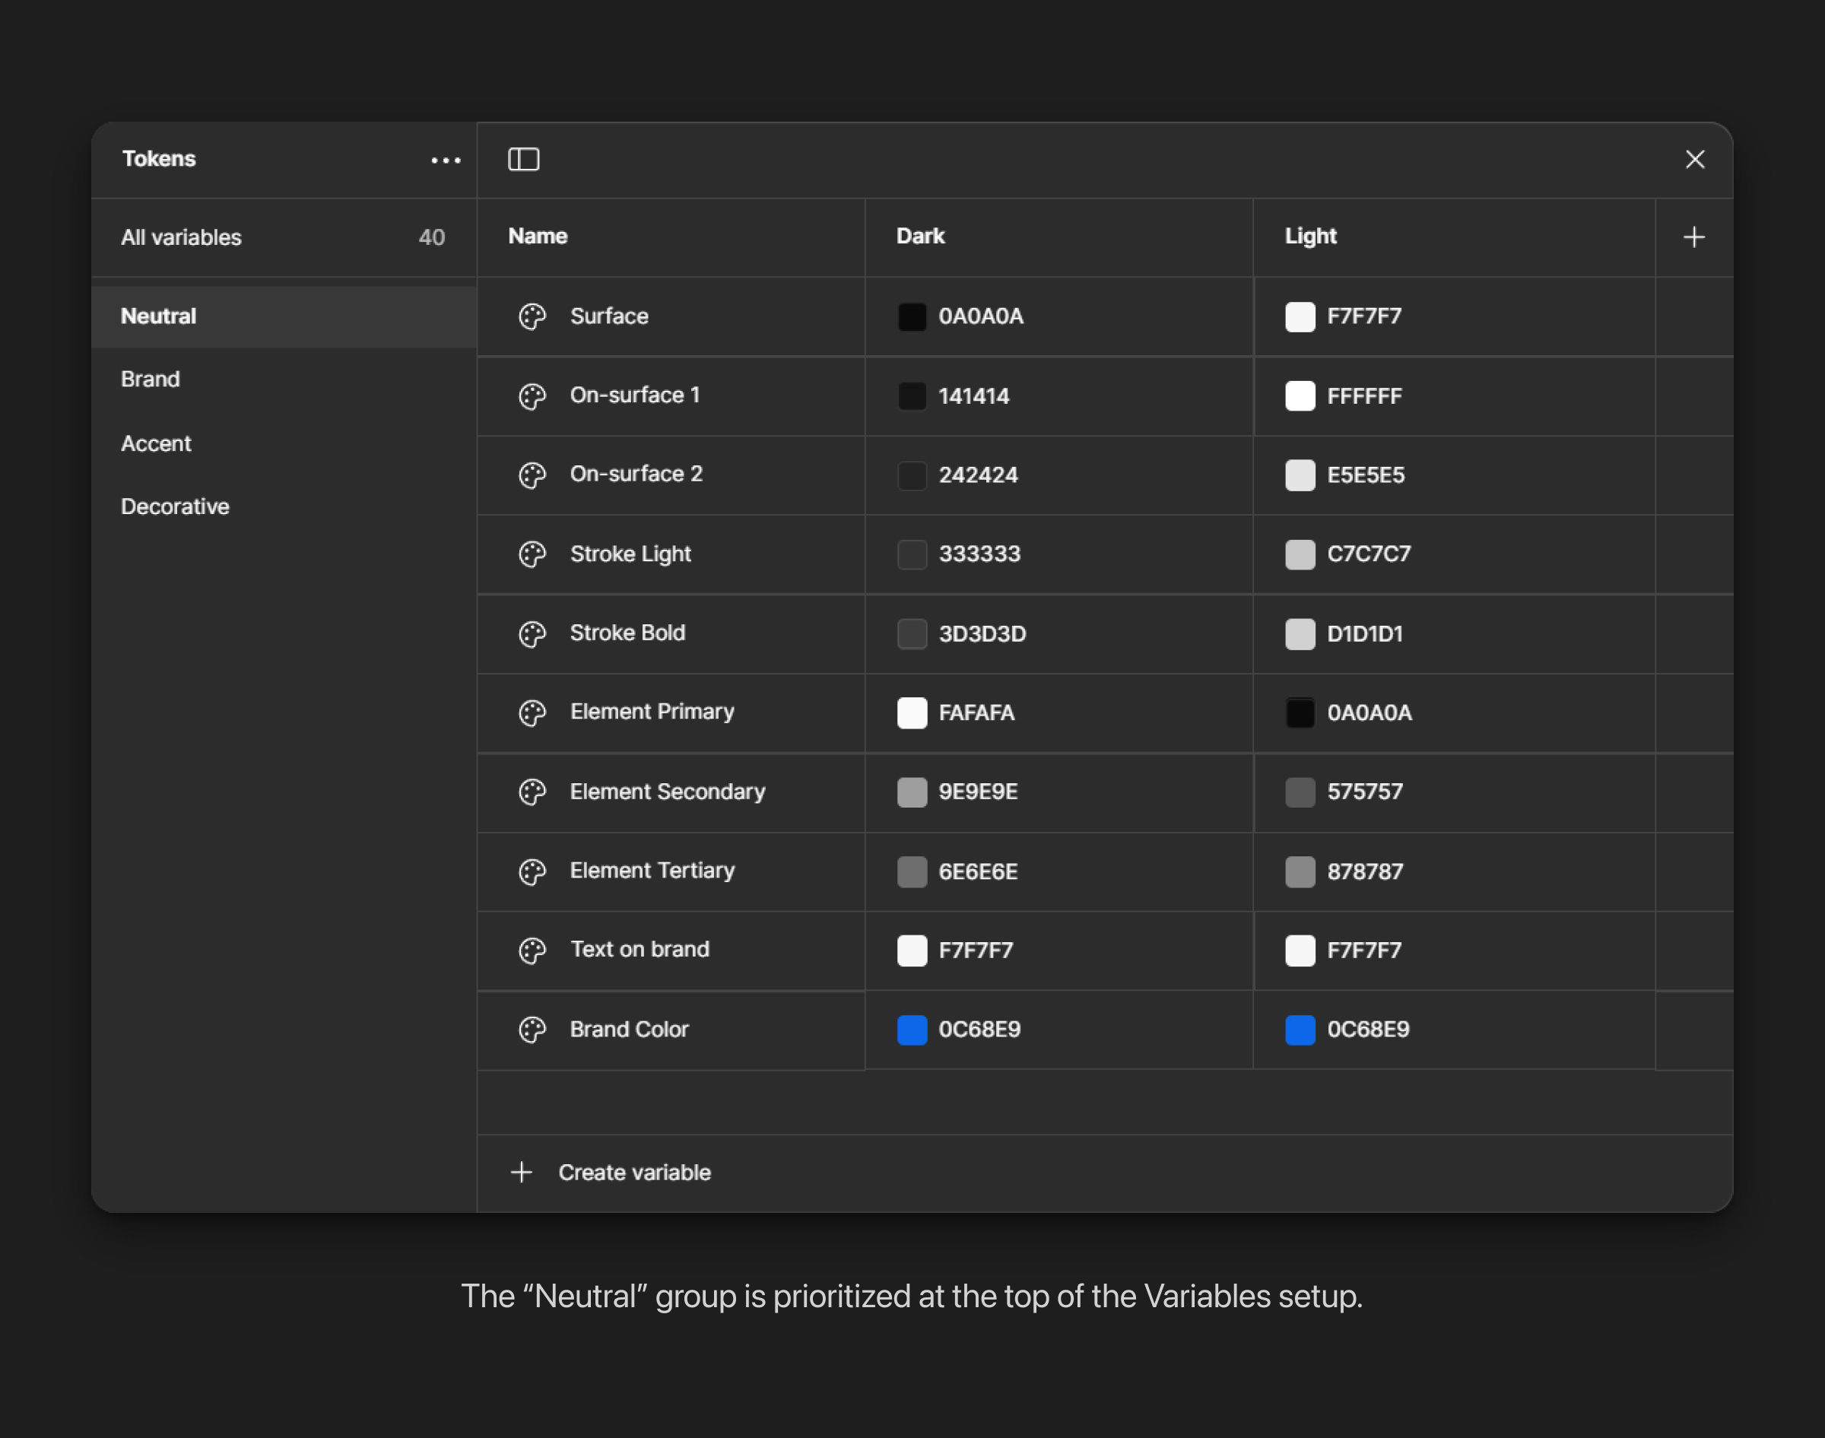This screenshot has height=1438, width=1825.
Task: Open Text on brand dark swatch
Action: coord(912,950)
